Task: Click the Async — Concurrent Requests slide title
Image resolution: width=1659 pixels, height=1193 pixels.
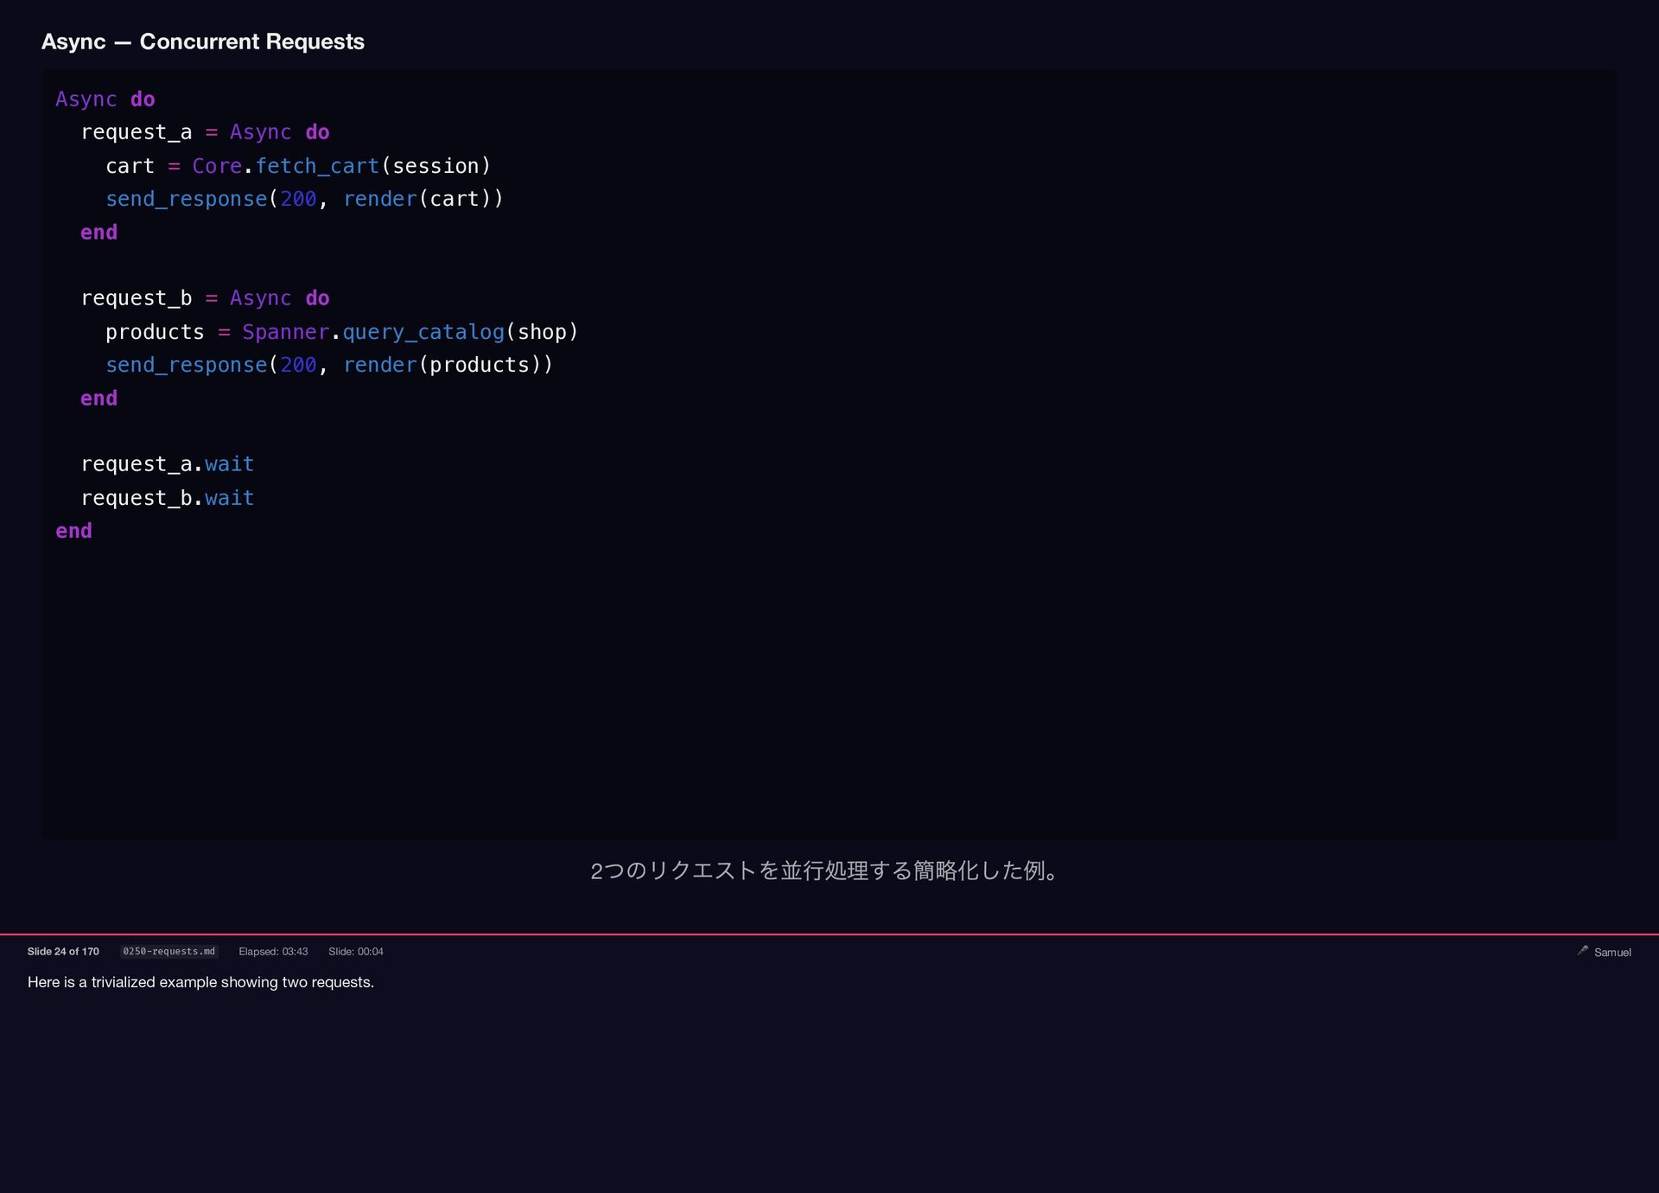Action: pos(203,41)
